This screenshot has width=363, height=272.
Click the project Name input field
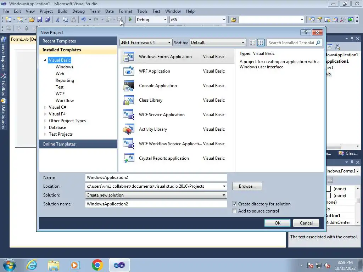[156, 177]
